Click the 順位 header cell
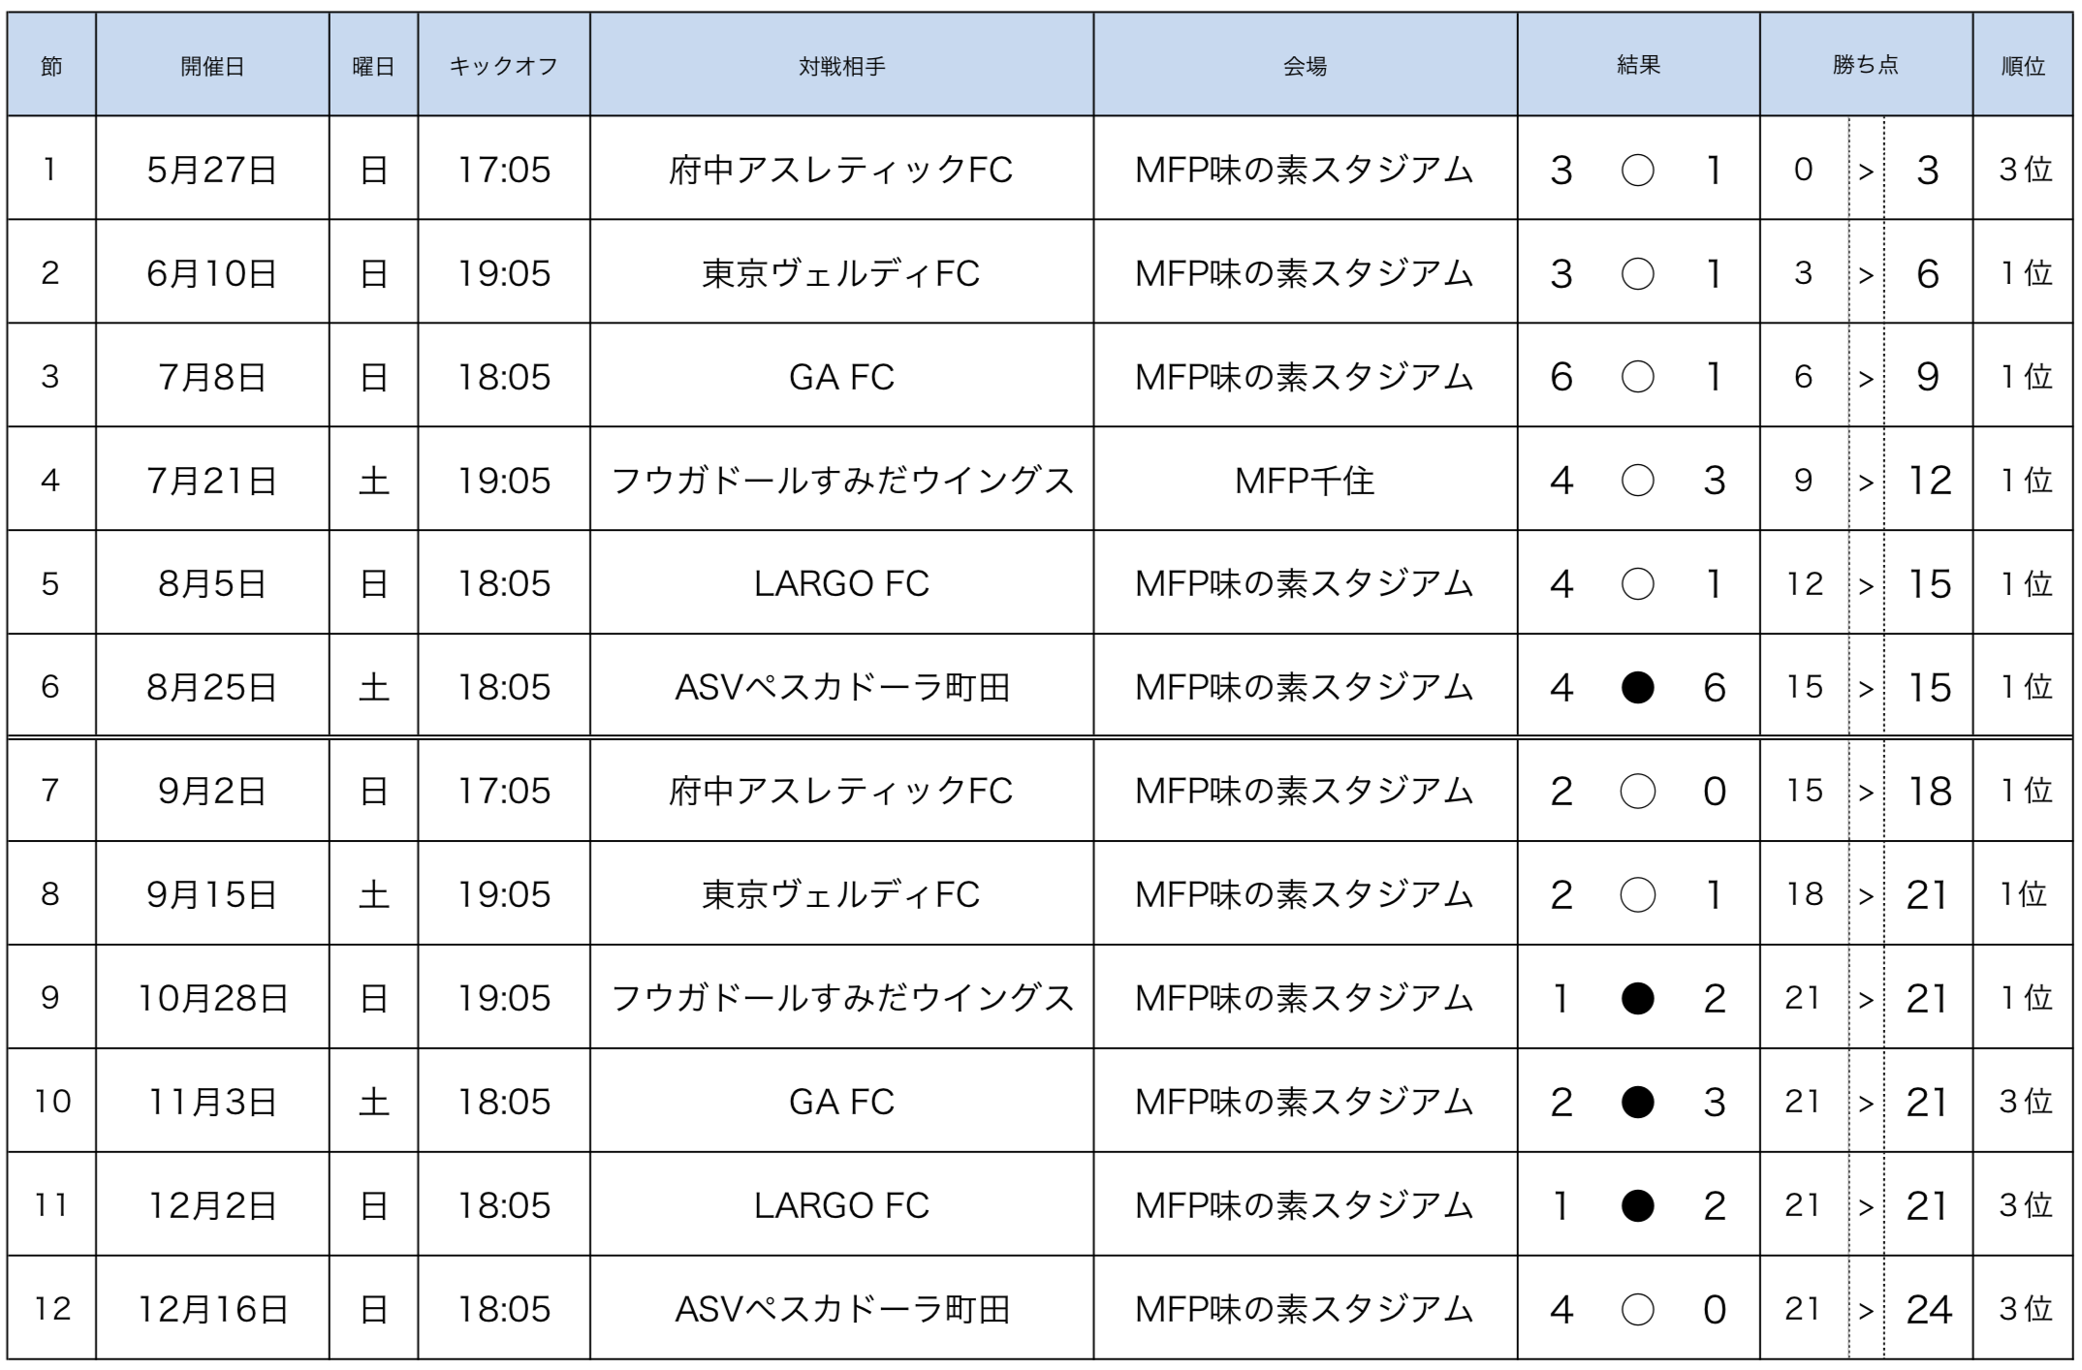 point(2023,65)
